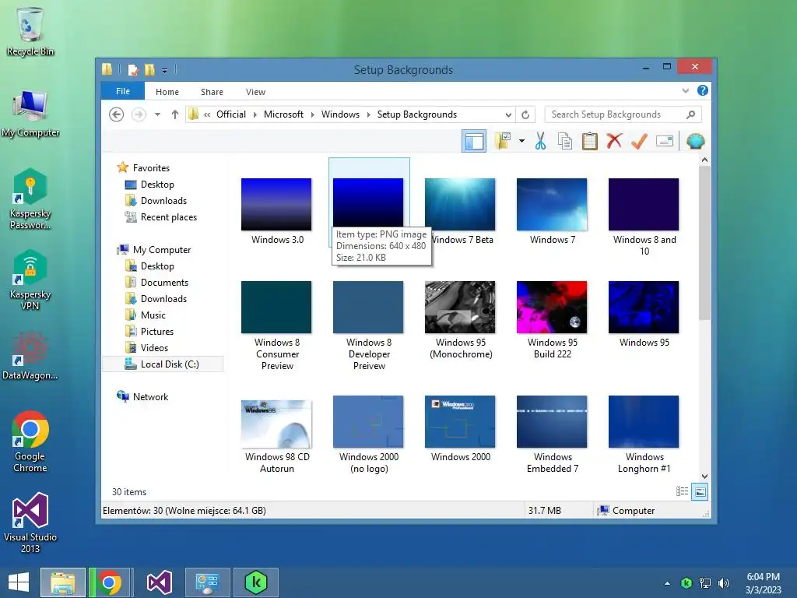Select Documents under My Computer

tap(164, 282)
